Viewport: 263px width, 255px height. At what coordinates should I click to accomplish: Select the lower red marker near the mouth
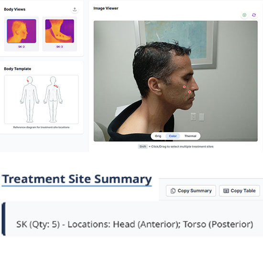189,92
